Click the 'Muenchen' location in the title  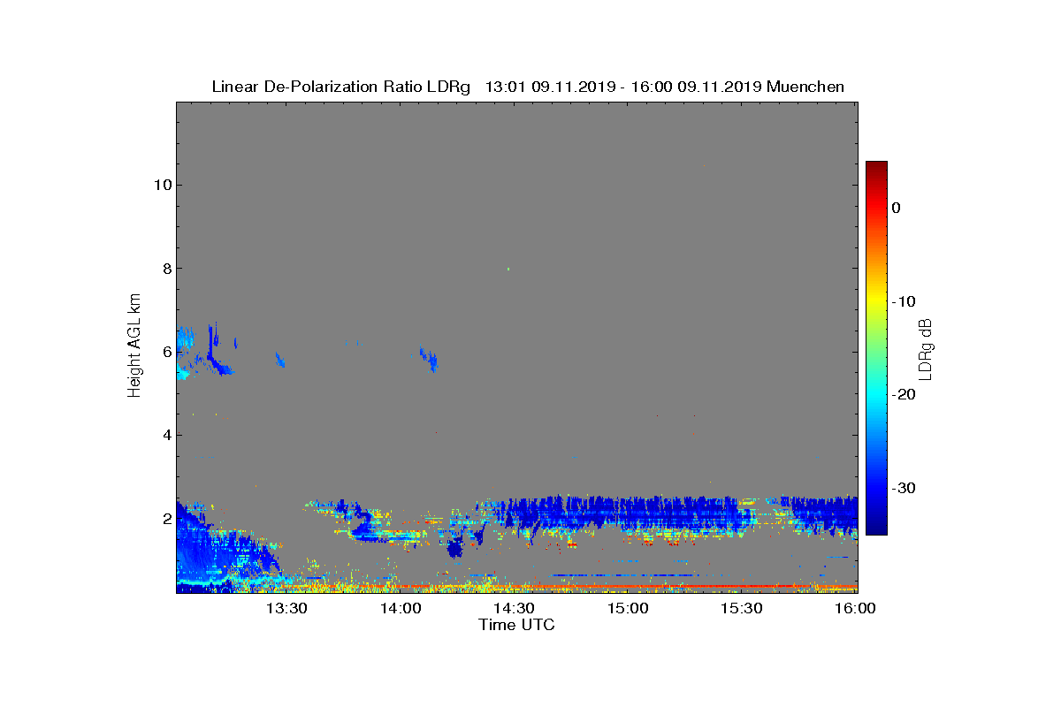[x=805, y=87]
